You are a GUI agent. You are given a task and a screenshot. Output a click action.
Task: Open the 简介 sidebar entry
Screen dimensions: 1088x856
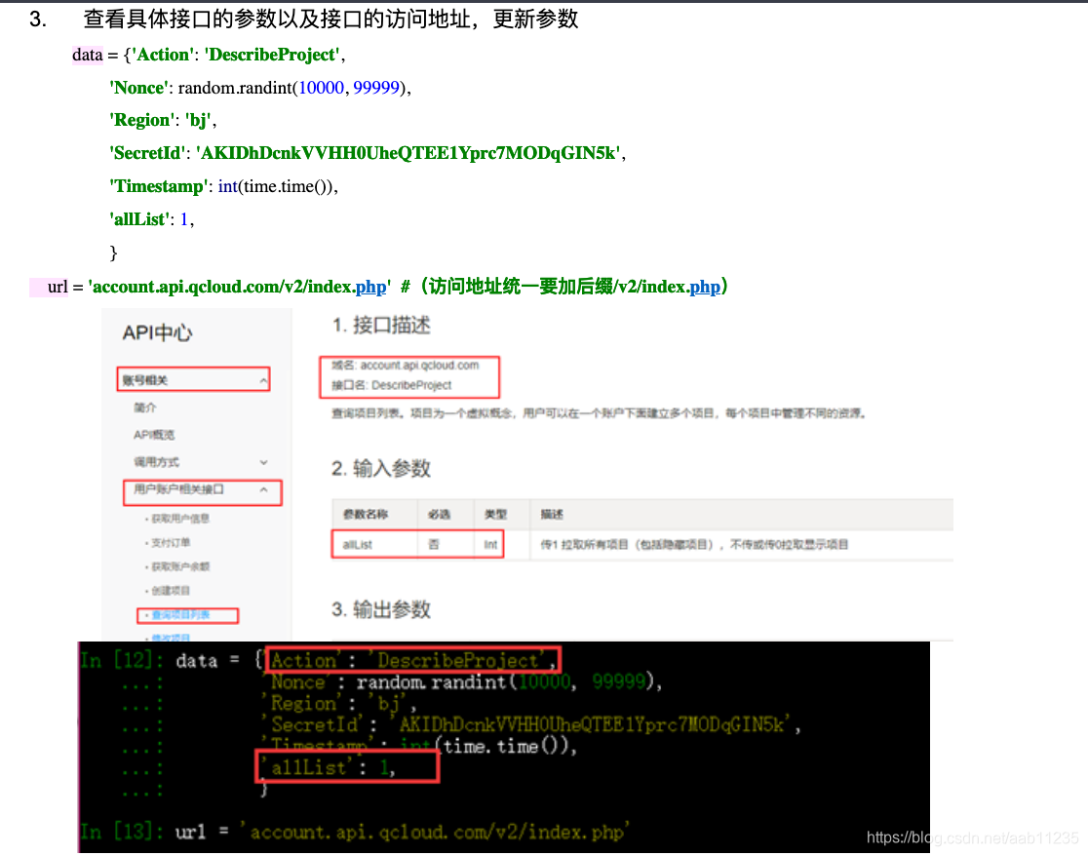pos(145,408)
